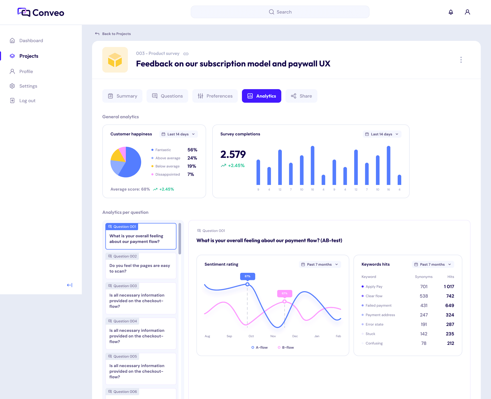
Task: Click the notification bell icon
Action: pyautogui.click(x=451, y=12)
